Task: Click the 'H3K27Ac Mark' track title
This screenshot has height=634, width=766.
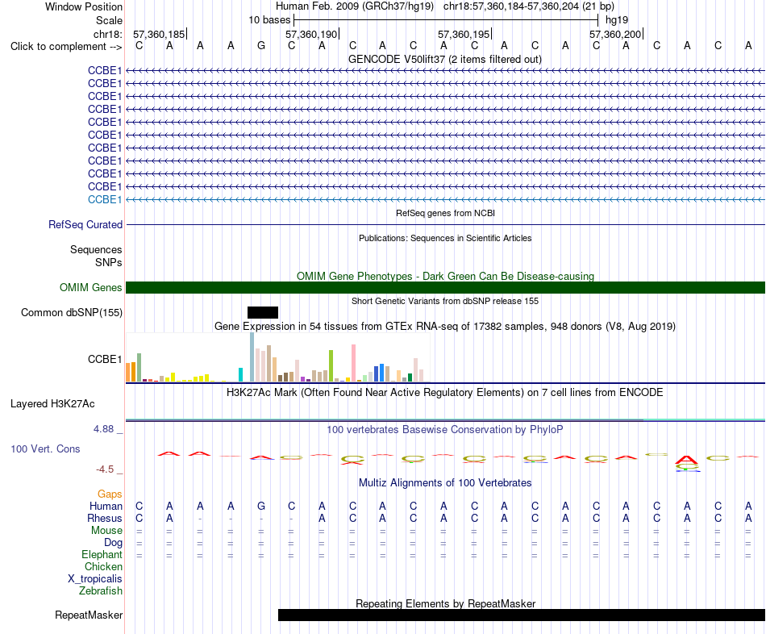Action: coord(445,393)
